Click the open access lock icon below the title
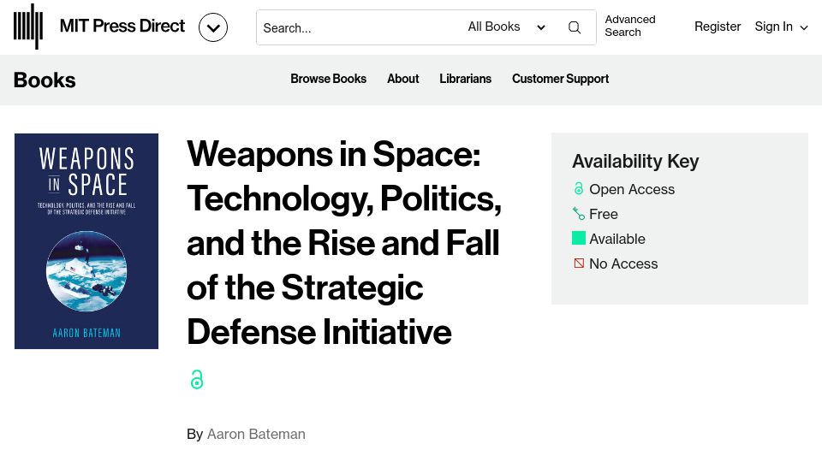Viewport: 822px width, 462px height. (x=197, y=379)
